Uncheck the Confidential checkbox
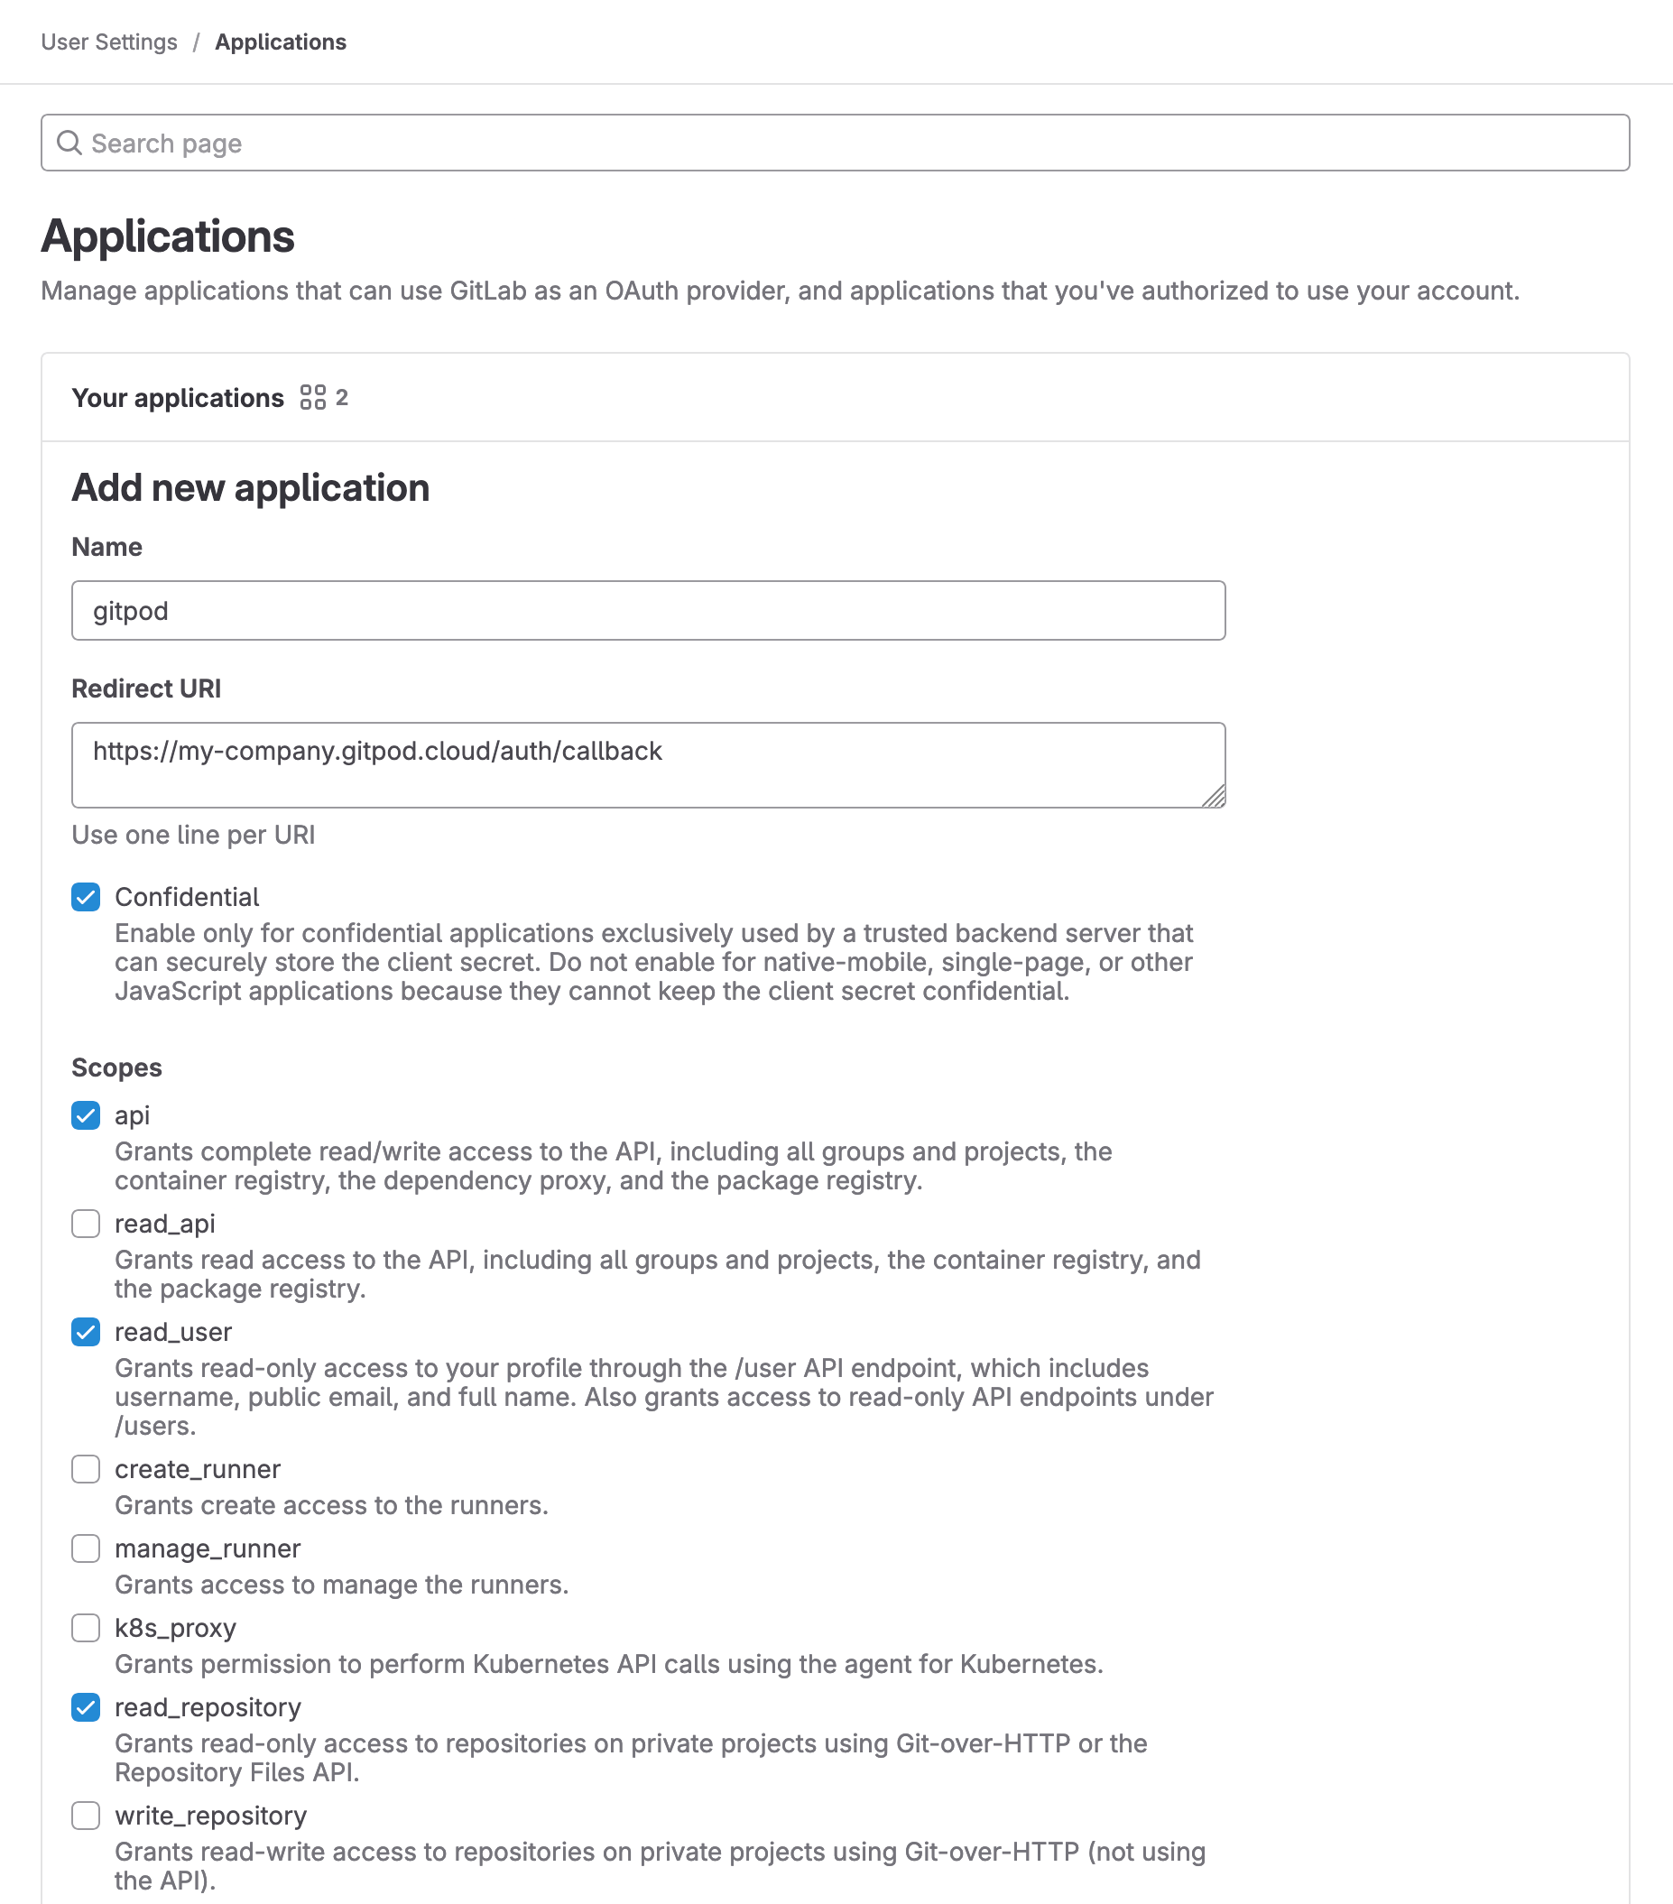The height and width of the screenshot is (1904, 1673). (86, 897)
